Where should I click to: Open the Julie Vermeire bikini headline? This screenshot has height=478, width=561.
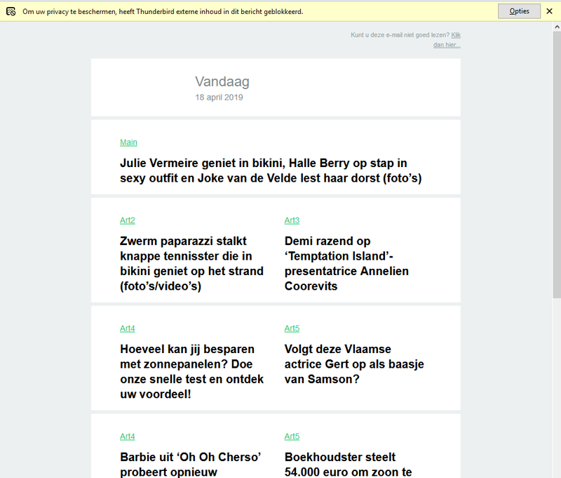point(271,171)
